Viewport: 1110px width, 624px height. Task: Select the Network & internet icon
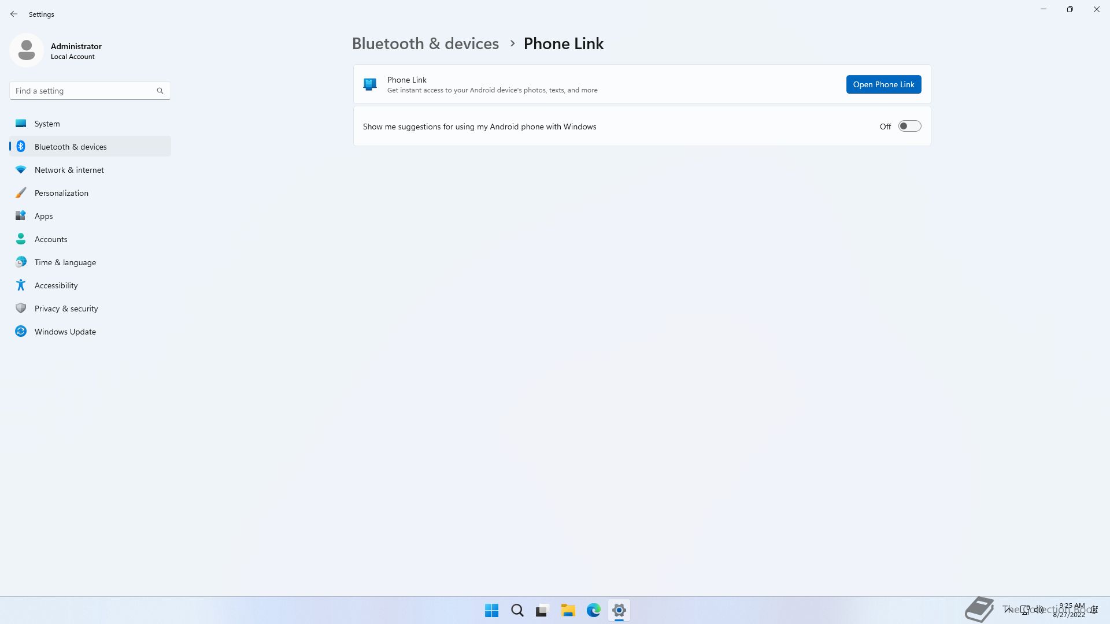click(x=21, y=169)
